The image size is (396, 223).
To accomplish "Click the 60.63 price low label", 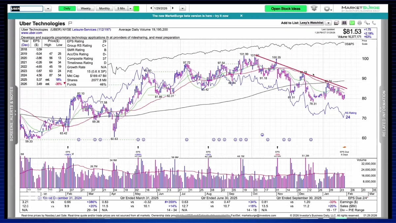I will click(x=114, y=139).
